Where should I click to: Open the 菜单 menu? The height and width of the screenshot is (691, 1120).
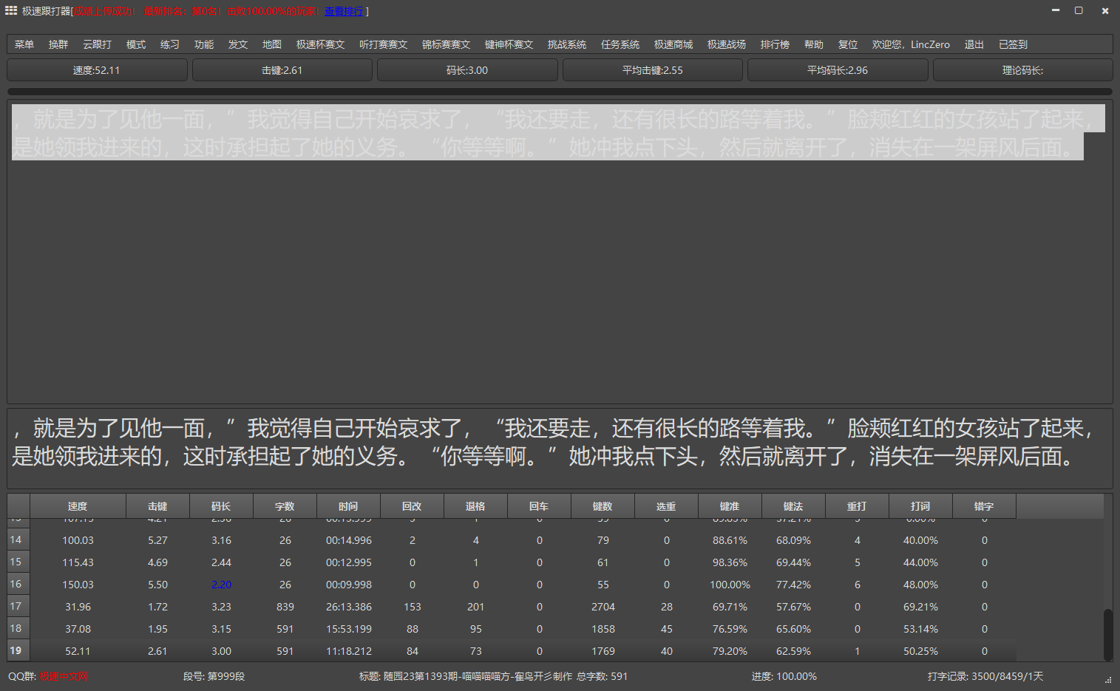pos(24,44)
